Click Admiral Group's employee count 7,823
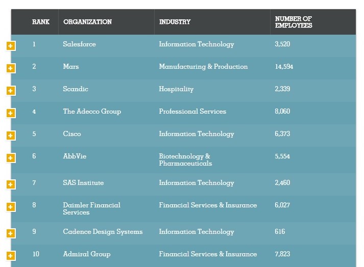 click(282, 254)
